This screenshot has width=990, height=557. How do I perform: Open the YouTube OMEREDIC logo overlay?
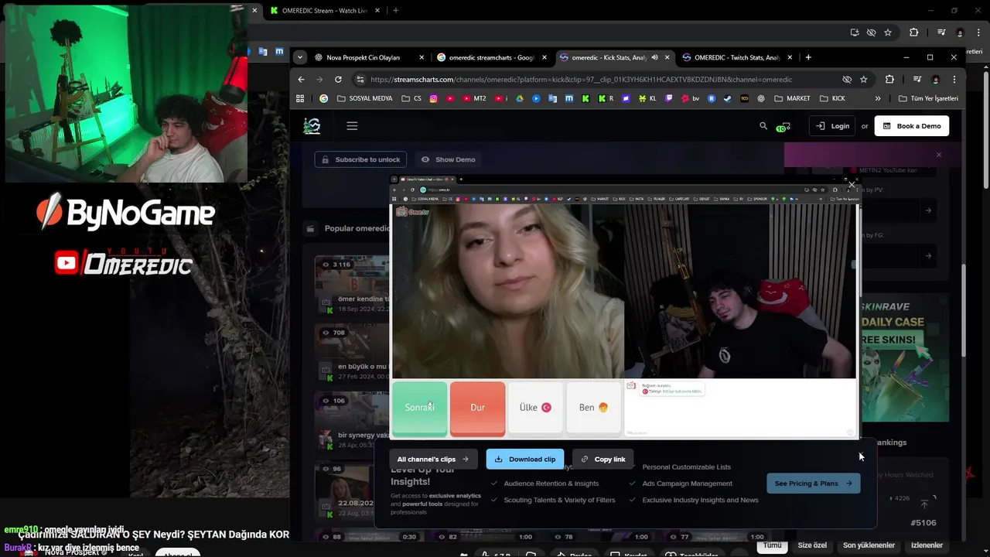pyautogui.click(x=124, y=263)
